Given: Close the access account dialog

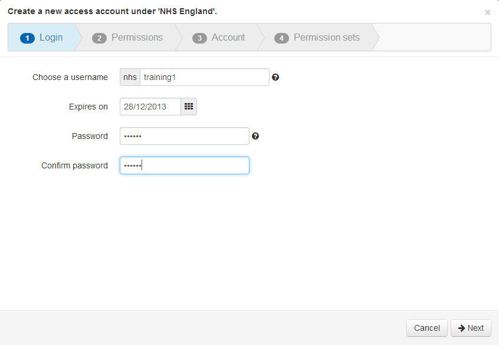Looking at the screenshot, I should pyautogui.click(x=488, y=12).
